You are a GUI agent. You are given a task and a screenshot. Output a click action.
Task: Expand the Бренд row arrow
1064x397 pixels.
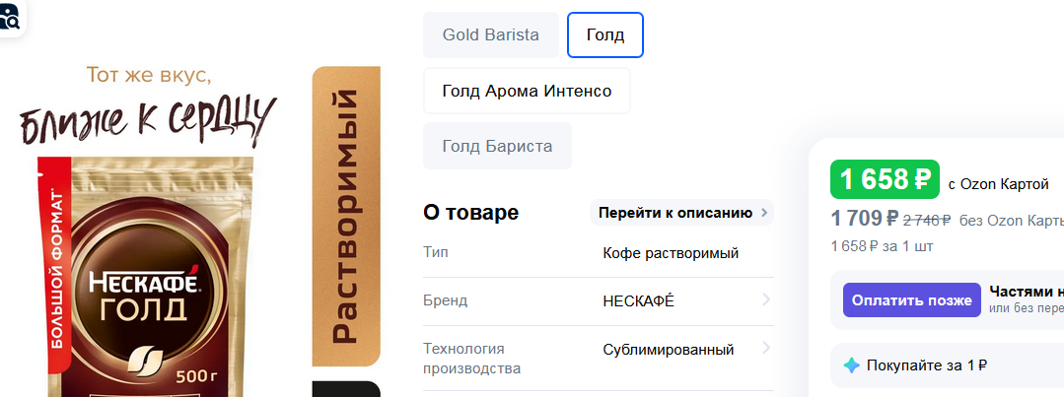(766, 300)
